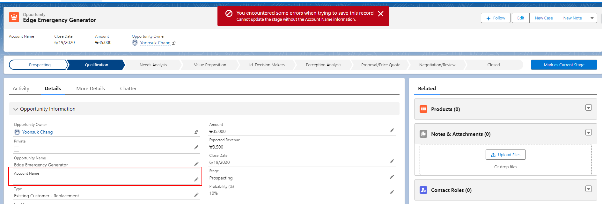Click the Notes & Attachments icon
This screenshot has width=602, height=204.
423,134
